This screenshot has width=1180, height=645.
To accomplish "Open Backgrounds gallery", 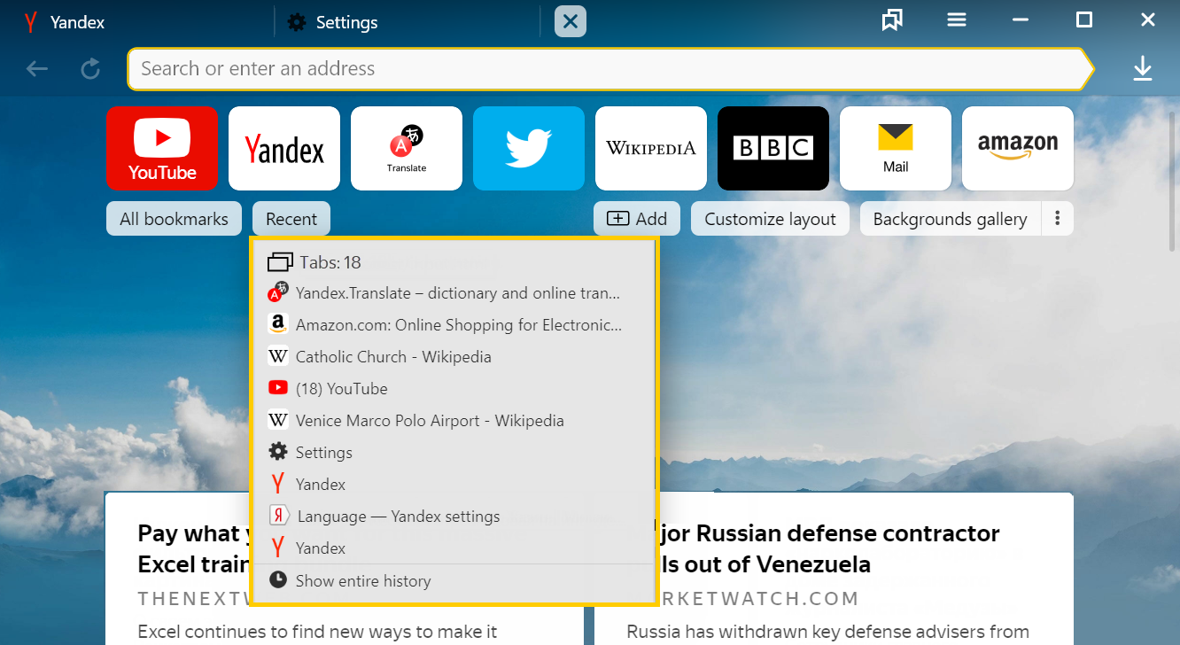I will 950,219.
